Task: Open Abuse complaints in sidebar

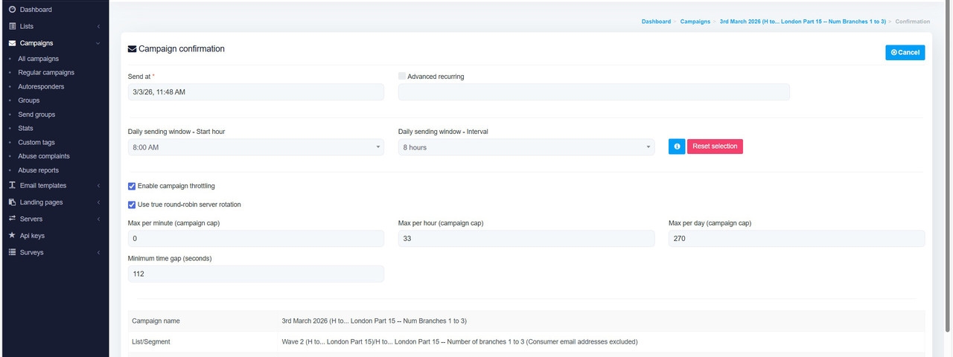Action: (44, 156)
